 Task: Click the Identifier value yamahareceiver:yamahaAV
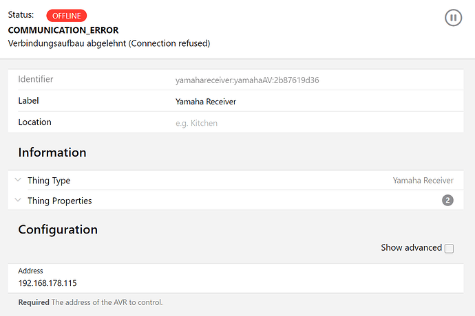point(247,80)
